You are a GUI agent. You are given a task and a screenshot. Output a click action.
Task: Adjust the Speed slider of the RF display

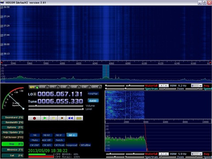(194, 89)
